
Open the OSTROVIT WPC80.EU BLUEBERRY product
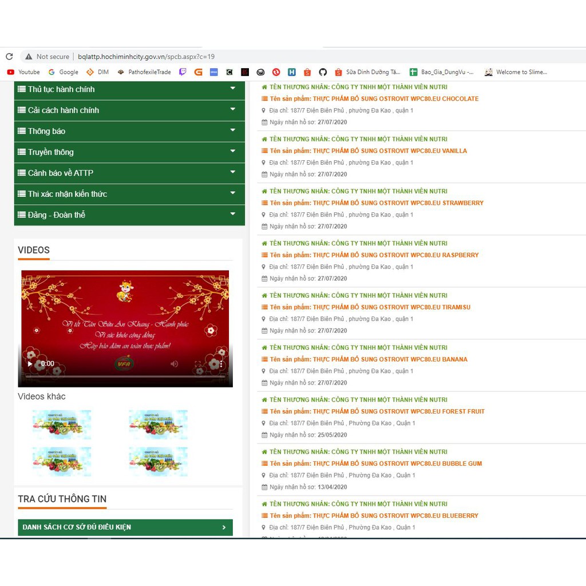click(x=374, y=516)
